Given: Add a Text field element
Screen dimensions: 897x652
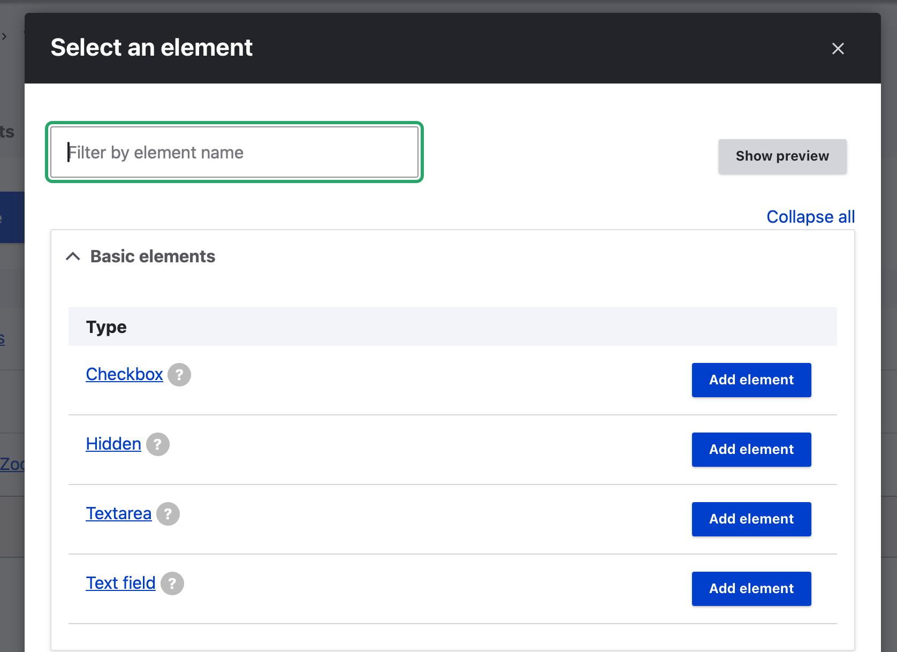Looking at the screenshot, I should [751, 589].
